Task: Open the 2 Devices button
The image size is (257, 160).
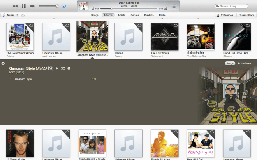Action: tap(225, 15)
